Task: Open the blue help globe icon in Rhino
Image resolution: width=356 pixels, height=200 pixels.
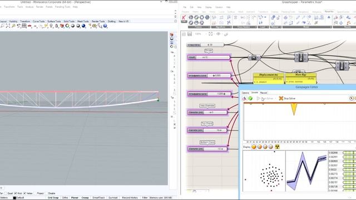Action: pyautogui.click(x=105, y=26)
